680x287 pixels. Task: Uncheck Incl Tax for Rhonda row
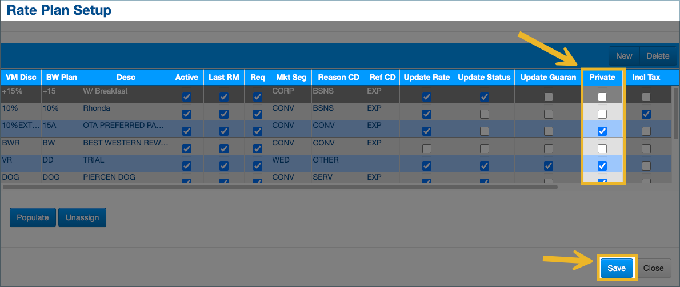coord(646,114)
